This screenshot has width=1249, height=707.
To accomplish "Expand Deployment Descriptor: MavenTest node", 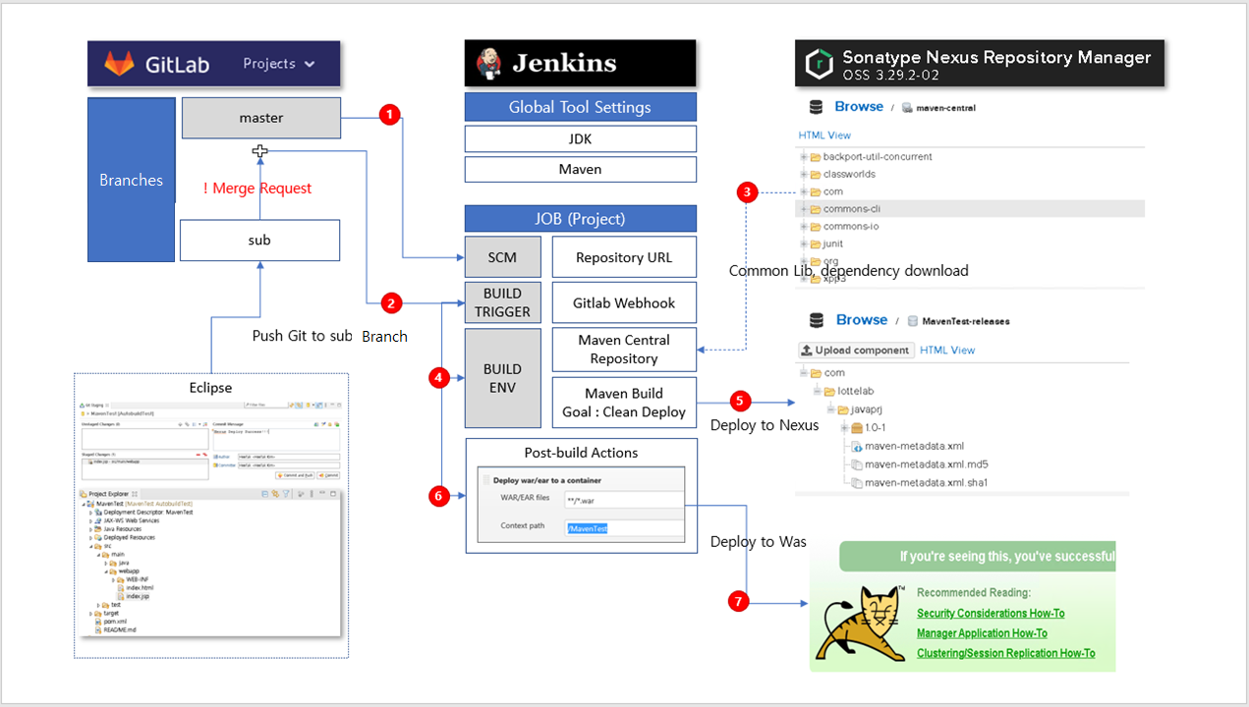I will (x=90, y=513).
